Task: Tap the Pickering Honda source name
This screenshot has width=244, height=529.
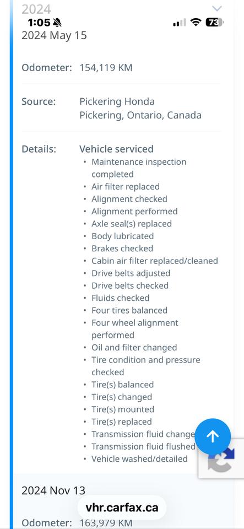Action: pyautogui.click(x=117, y=101)
